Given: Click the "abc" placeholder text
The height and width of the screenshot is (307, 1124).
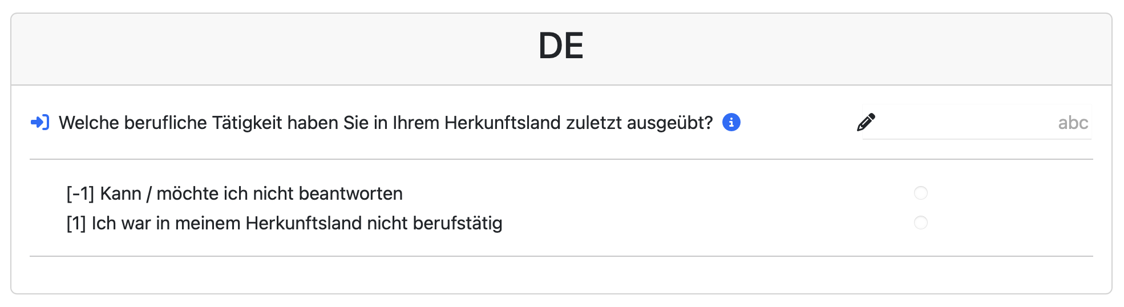Looking at the screenshot, I should point(1073,123).
